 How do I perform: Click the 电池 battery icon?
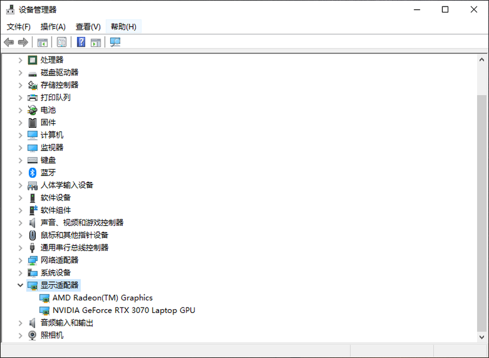[x=33, y=110]
